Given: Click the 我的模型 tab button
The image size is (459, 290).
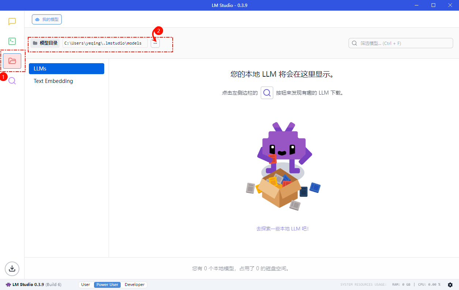Looking at the screenshot, I should [x=47, y=19].
